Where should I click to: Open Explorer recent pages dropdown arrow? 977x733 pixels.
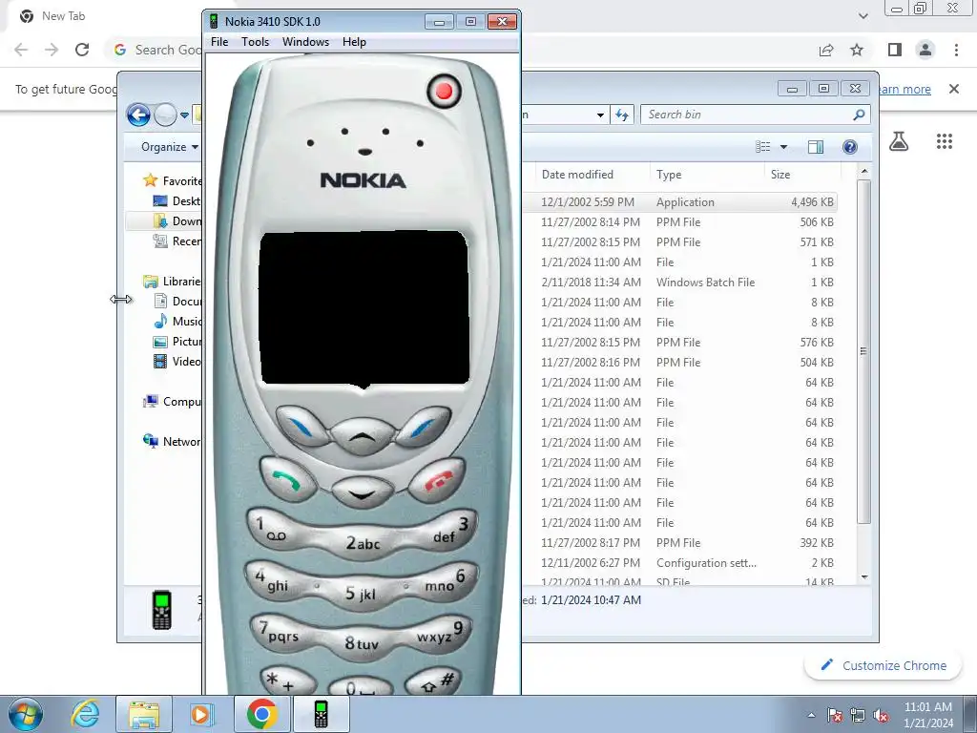click(x=184, y=115)
